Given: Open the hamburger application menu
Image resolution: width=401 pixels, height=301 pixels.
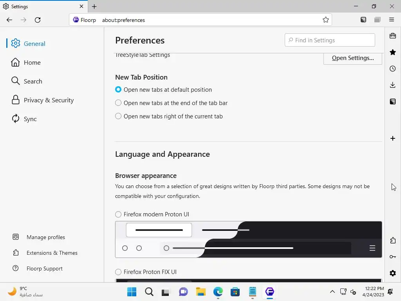Looking at the screenshot, I should [392, 20].
